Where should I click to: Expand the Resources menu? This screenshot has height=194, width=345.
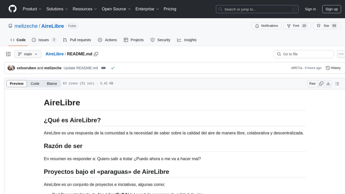85,9
